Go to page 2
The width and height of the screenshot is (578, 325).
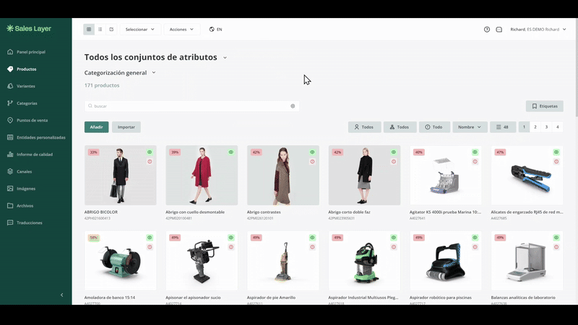(535, 127)
